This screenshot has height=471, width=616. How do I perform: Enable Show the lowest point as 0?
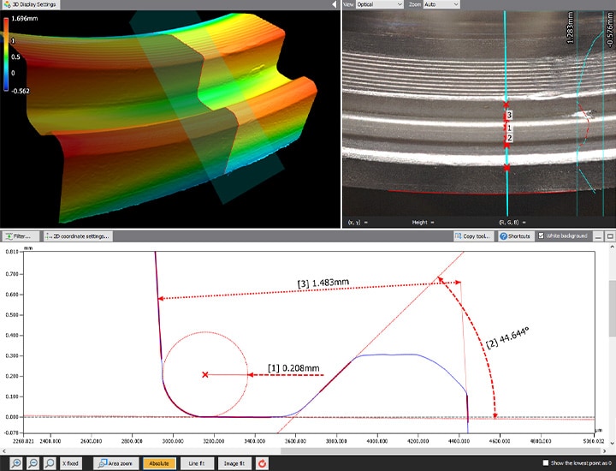point(545,463)
